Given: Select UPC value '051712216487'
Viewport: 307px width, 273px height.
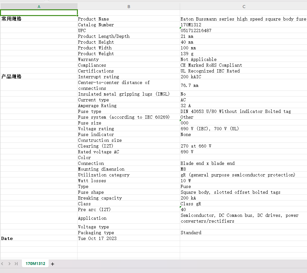Looking at the screenshot, I should pyautogui.click(x=243, y=30).
